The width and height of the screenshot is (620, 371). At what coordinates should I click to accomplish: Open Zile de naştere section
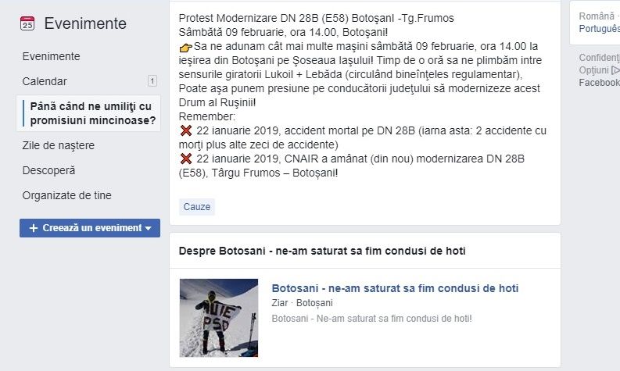click(59, 145)
